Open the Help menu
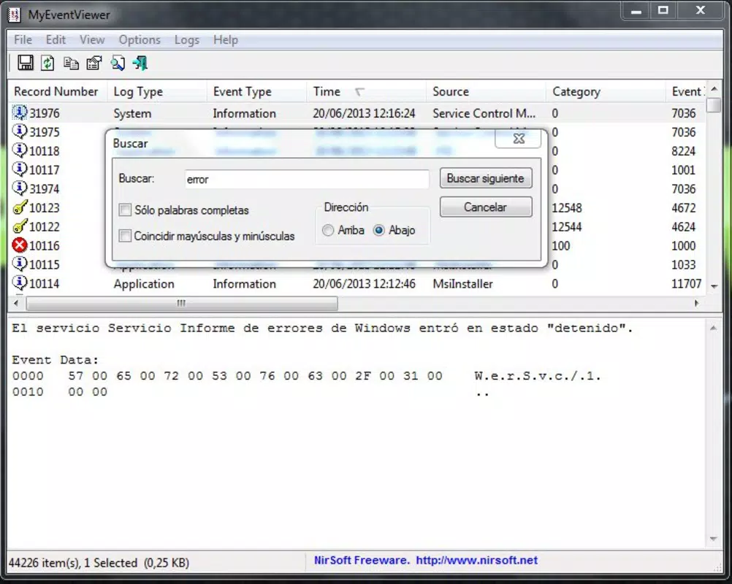Image resolution: width=732 pixels, height=584 pixels. coord(226,39)
